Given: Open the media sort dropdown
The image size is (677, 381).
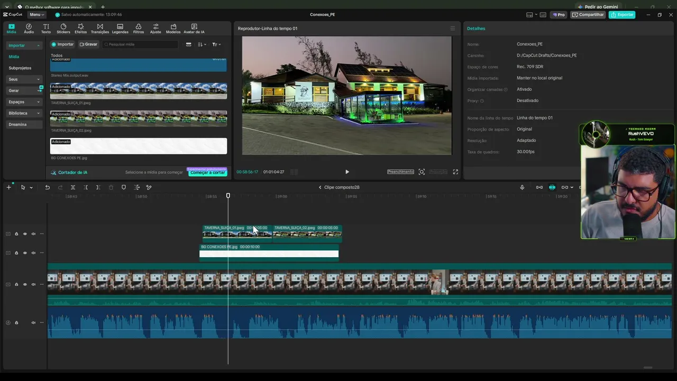Looking at the screenshot, I should click(x=202, y=44).
